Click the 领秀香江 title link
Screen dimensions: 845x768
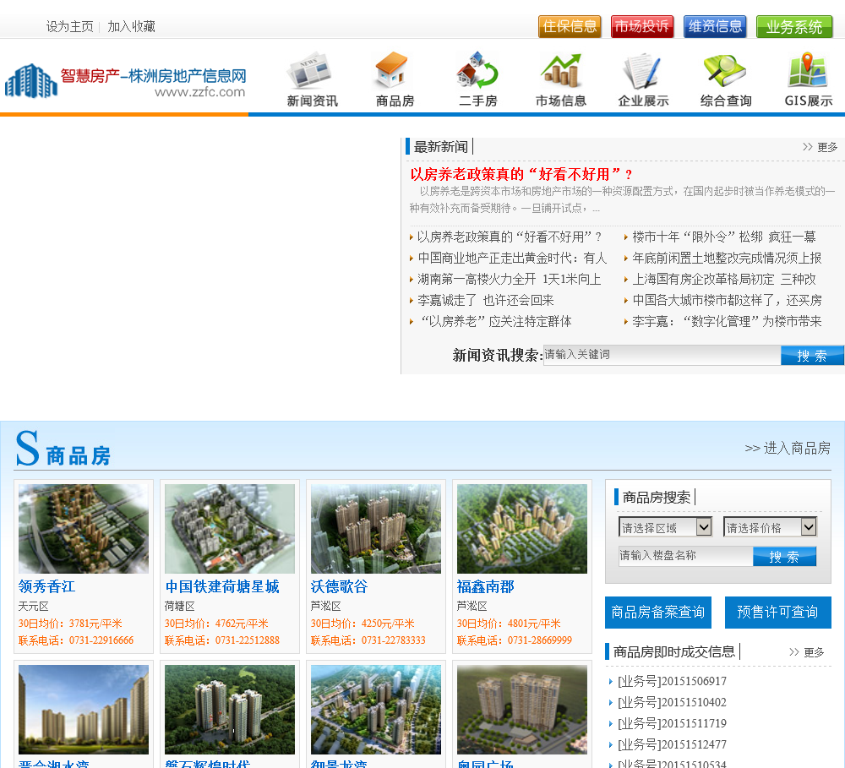pos(46,587)
